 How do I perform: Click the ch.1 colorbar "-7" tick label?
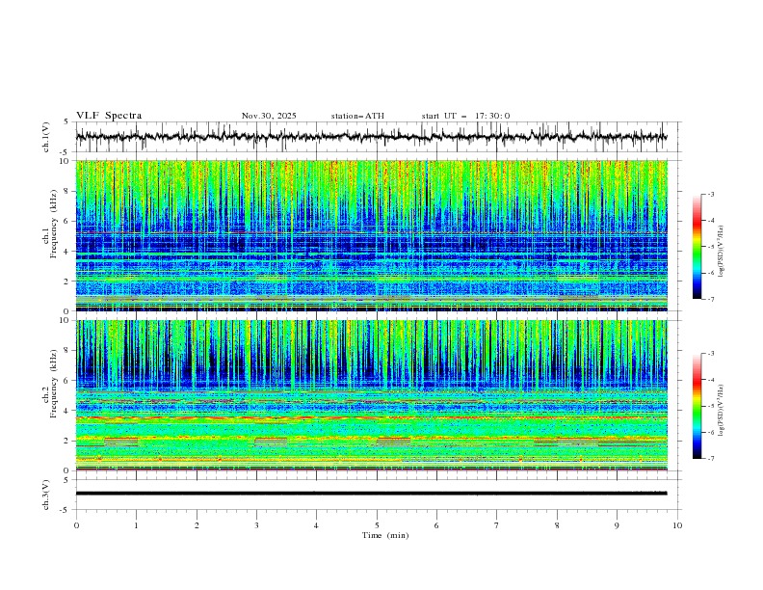point(711,299)
